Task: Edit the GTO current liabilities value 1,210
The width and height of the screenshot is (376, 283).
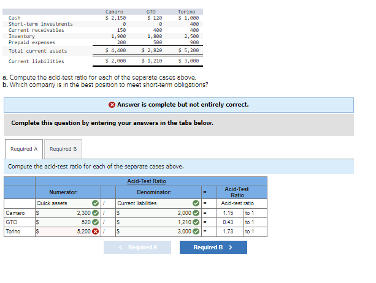Action: (x=158, y=222)
